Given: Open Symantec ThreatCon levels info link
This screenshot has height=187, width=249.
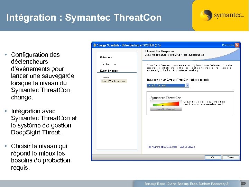Looking at the screenshot, I should 171,147.
